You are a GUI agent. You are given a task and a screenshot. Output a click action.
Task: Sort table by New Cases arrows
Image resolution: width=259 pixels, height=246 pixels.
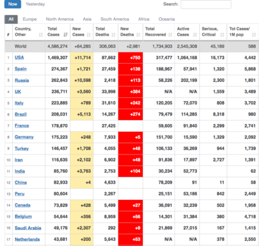click(x=89, y=34)
